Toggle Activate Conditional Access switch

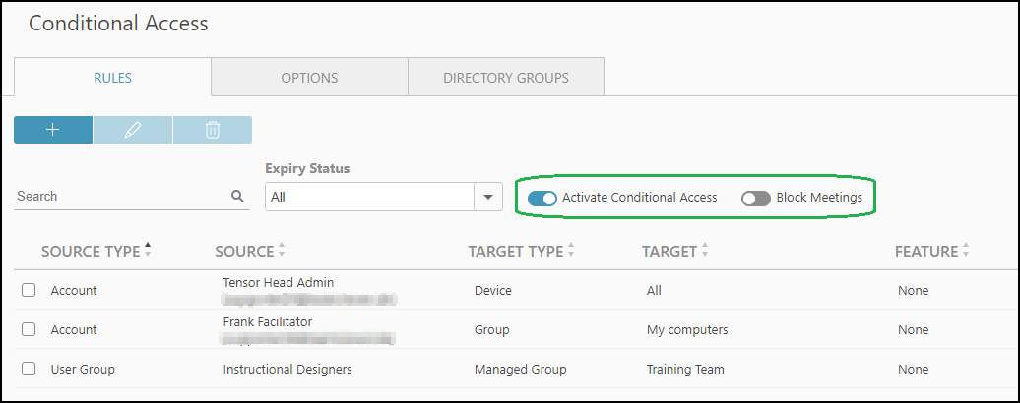tap(542, 198)
